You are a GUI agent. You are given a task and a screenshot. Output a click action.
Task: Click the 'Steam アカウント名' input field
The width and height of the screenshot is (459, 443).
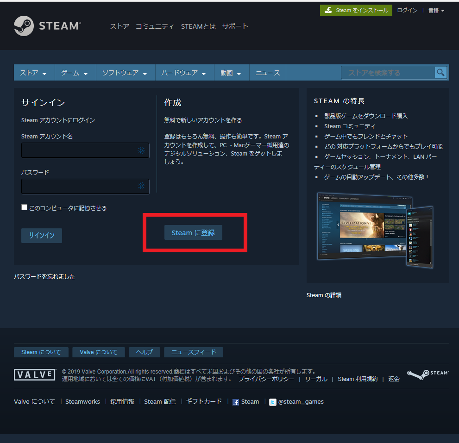(x=85, y=150)
